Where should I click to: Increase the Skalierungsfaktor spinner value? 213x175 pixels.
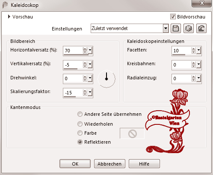[x=85, y=91]
